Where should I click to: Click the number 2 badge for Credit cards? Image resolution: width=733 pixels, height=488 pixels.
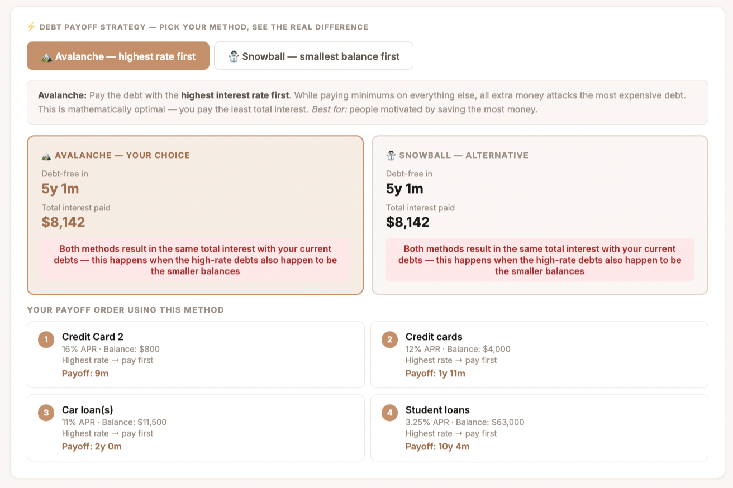click(x=389, y=339)
